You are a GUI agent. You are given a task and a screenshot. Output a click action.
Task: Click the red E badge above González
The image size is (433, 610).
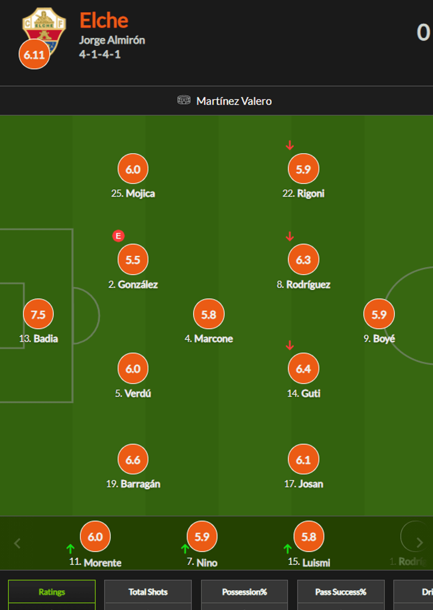pyautogui.click(x=118, y=236)
